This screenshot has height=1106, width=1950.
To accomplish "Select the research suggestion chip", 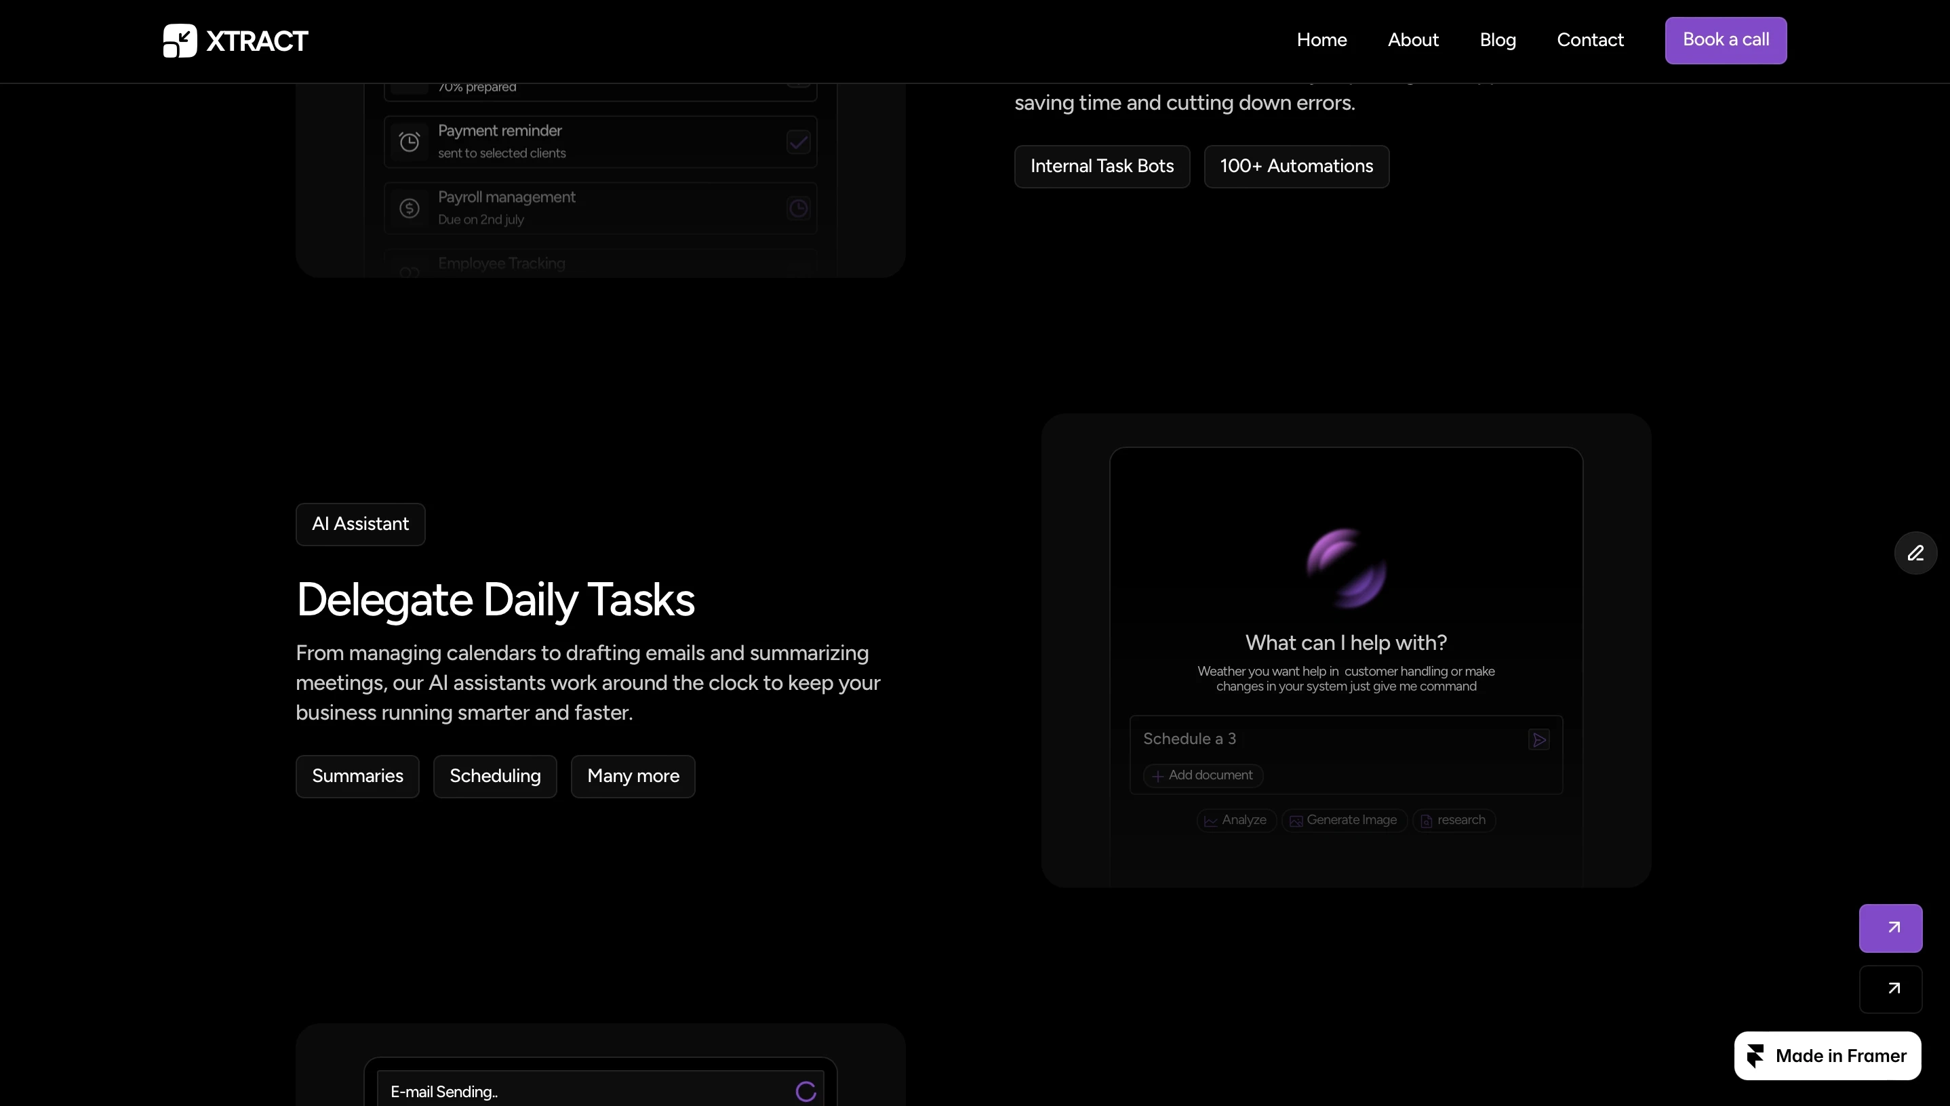I will 1454,821.
